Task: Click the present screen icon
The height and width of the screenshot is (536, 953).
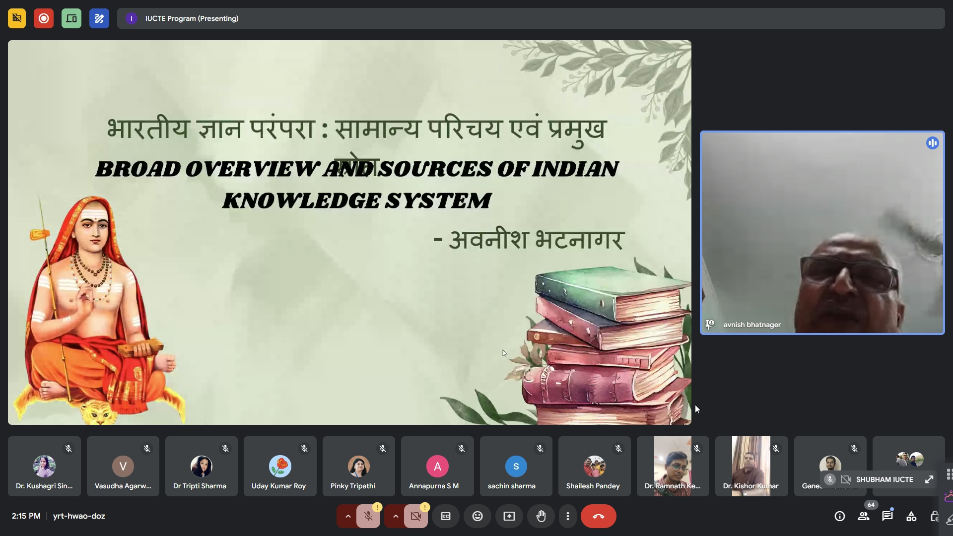Action: click(x=509, y=516)
